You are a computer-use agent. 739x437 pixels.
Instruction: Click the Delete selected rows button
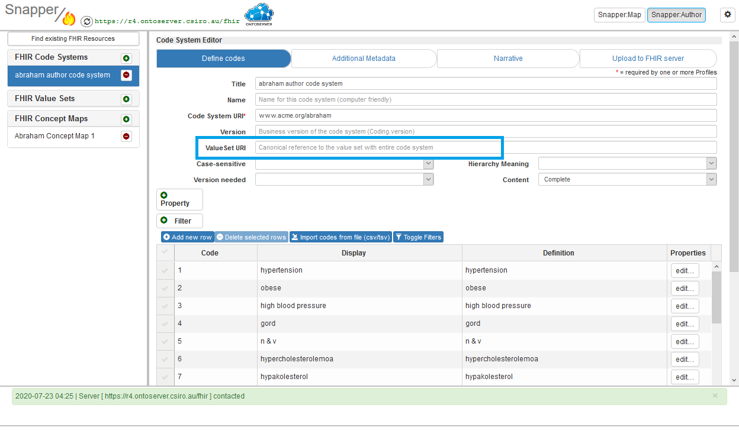251,237
